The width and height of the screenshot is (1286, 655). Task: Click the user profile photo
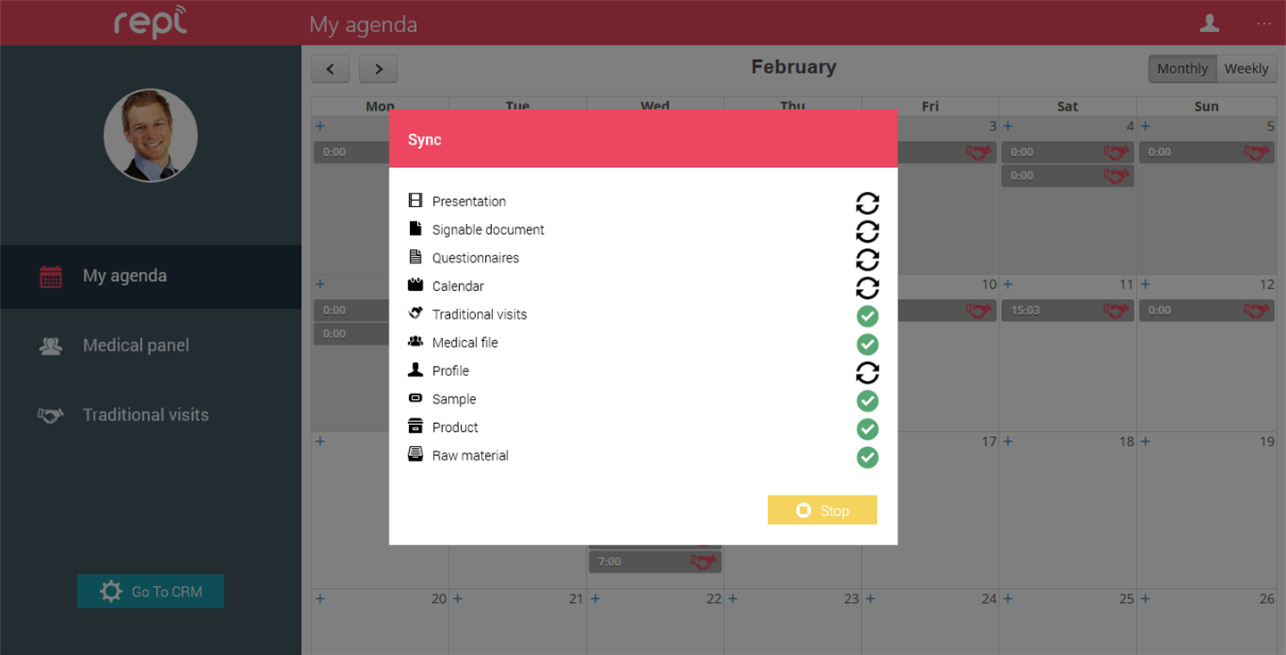150,136
